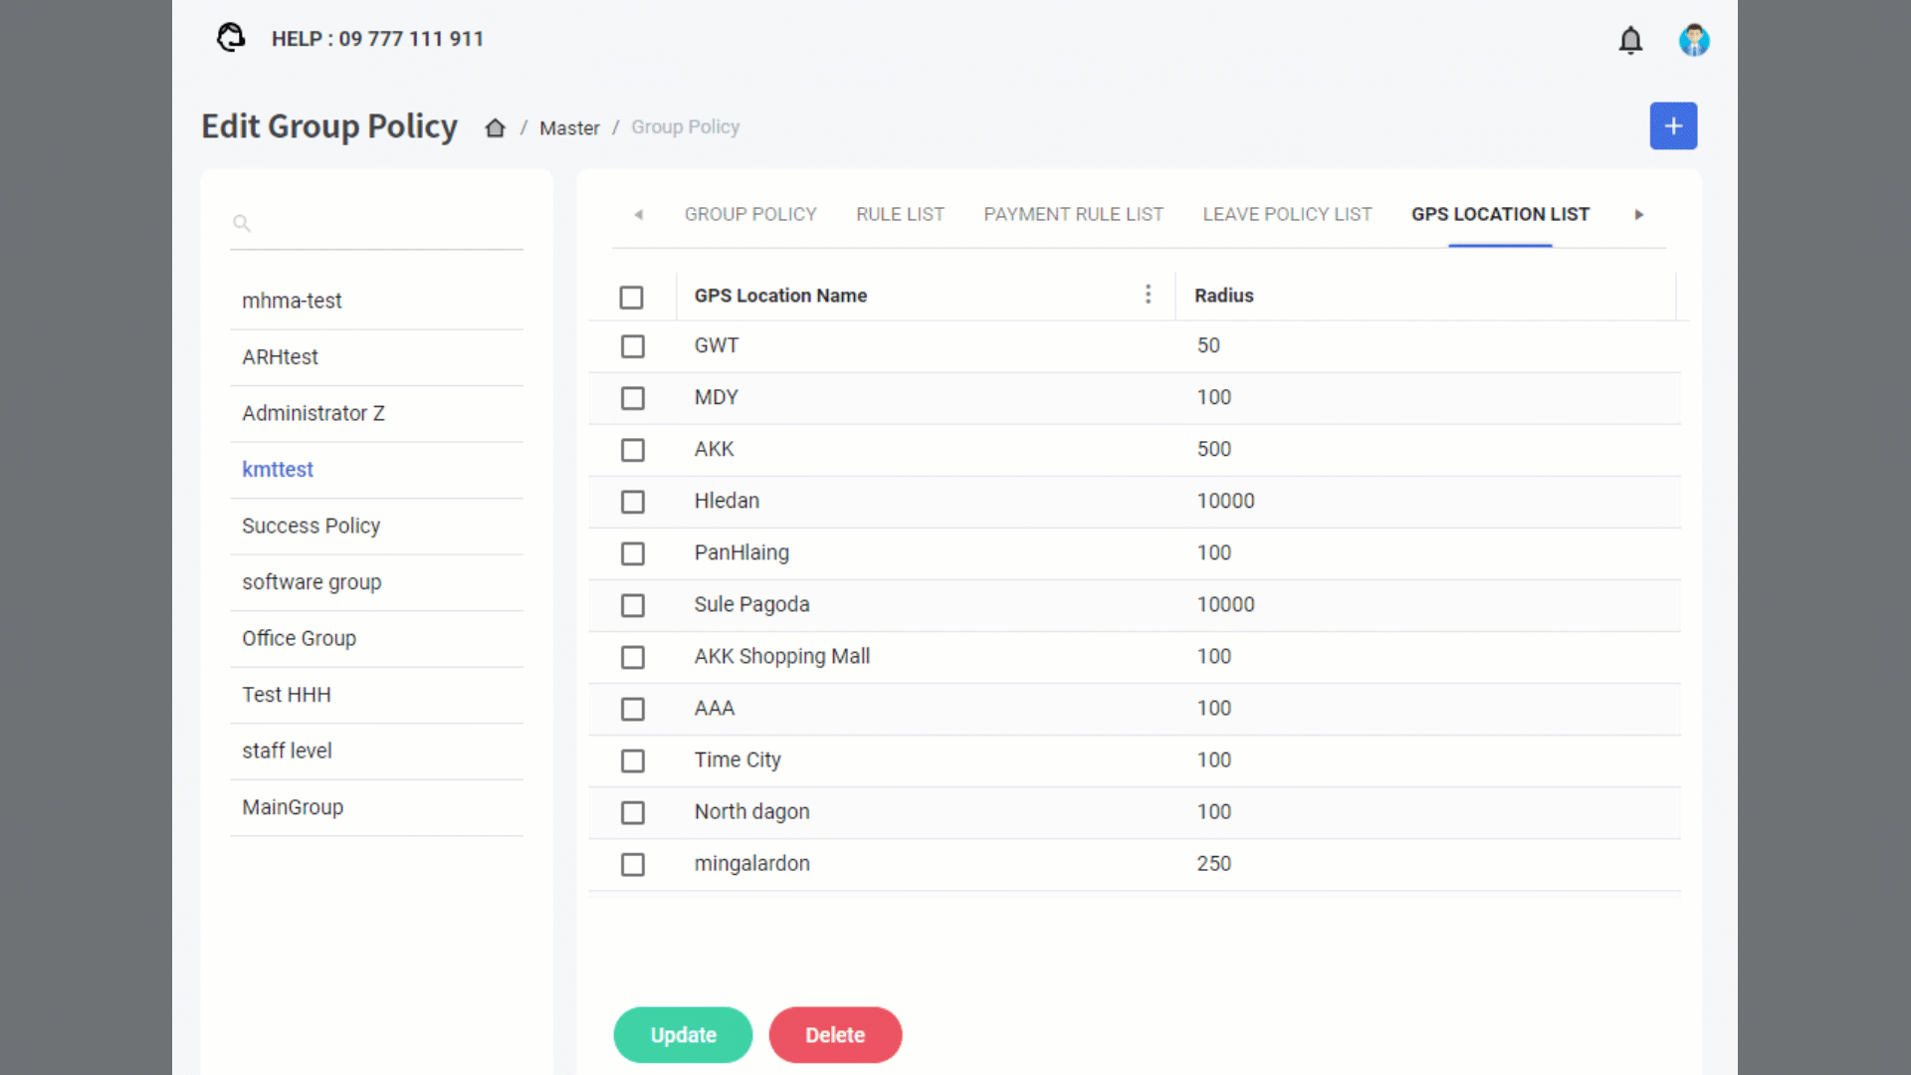Image resolution: width=1911 pixels, height=1075 pixels.
Task: Toggle the select-all header checkbox
Action: point(631,297)
